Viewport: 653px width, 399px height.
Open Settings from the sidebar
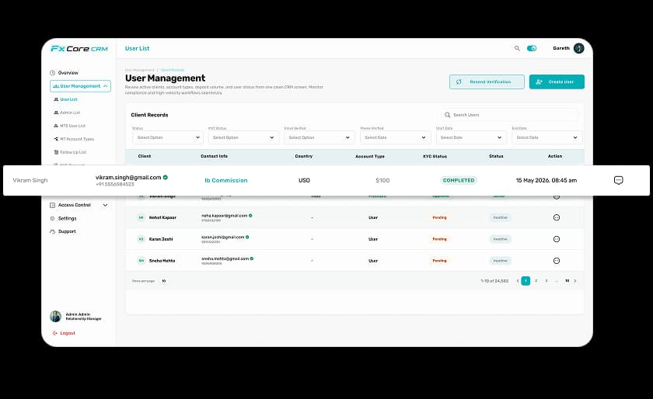coord(67,218)
